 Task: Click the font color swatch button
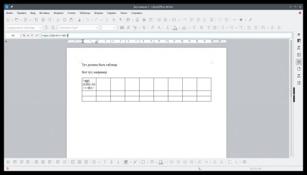(175, 28)
